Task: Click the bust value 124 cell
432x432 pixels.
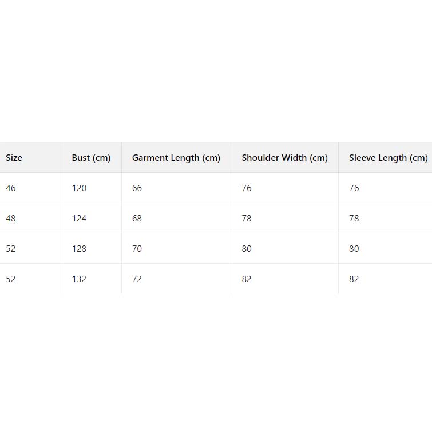Action: tap(79, 219)
